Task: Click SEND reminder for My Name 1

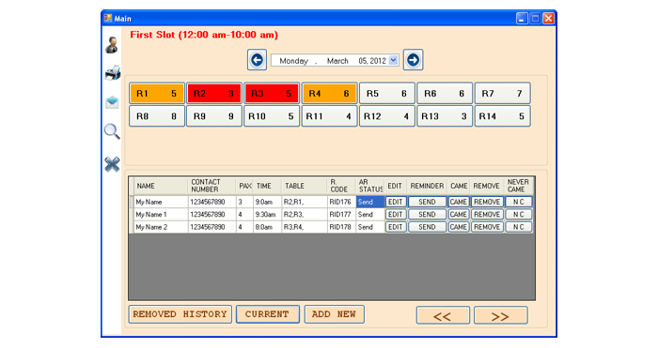Action: tap(427, 215)
